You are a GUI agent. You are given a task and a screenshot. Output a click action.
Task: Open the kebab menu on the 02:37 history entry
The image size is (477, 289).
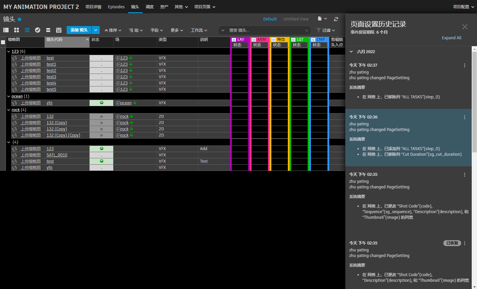click(464, 65)
